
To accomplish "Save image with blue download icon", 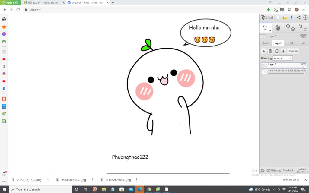I will coord(292,17).
